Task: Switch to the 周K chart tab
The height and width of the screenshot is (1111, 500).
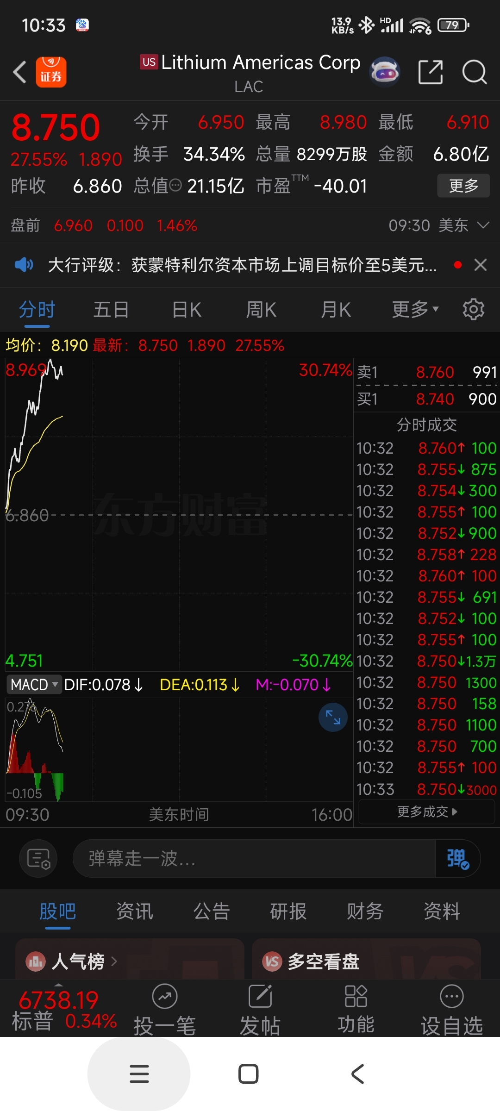Action: (261, 309)
